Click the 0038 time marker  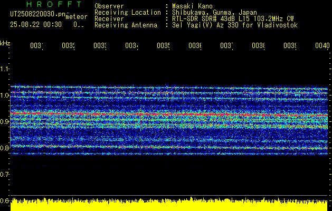point(258,45)
